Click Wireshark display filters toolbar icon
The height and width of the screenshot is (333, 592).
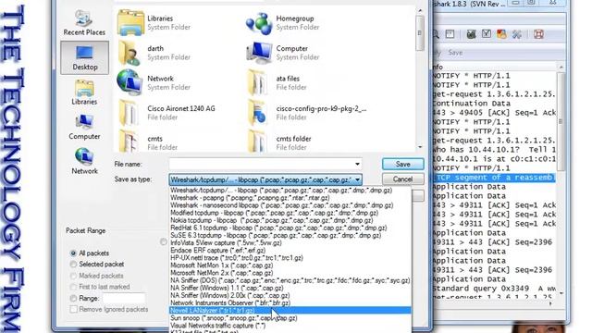[x=487, y=34]
